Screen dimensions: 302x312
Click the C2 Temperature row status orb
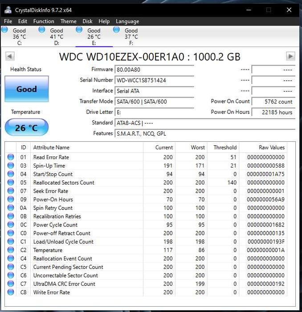point(11,250)
